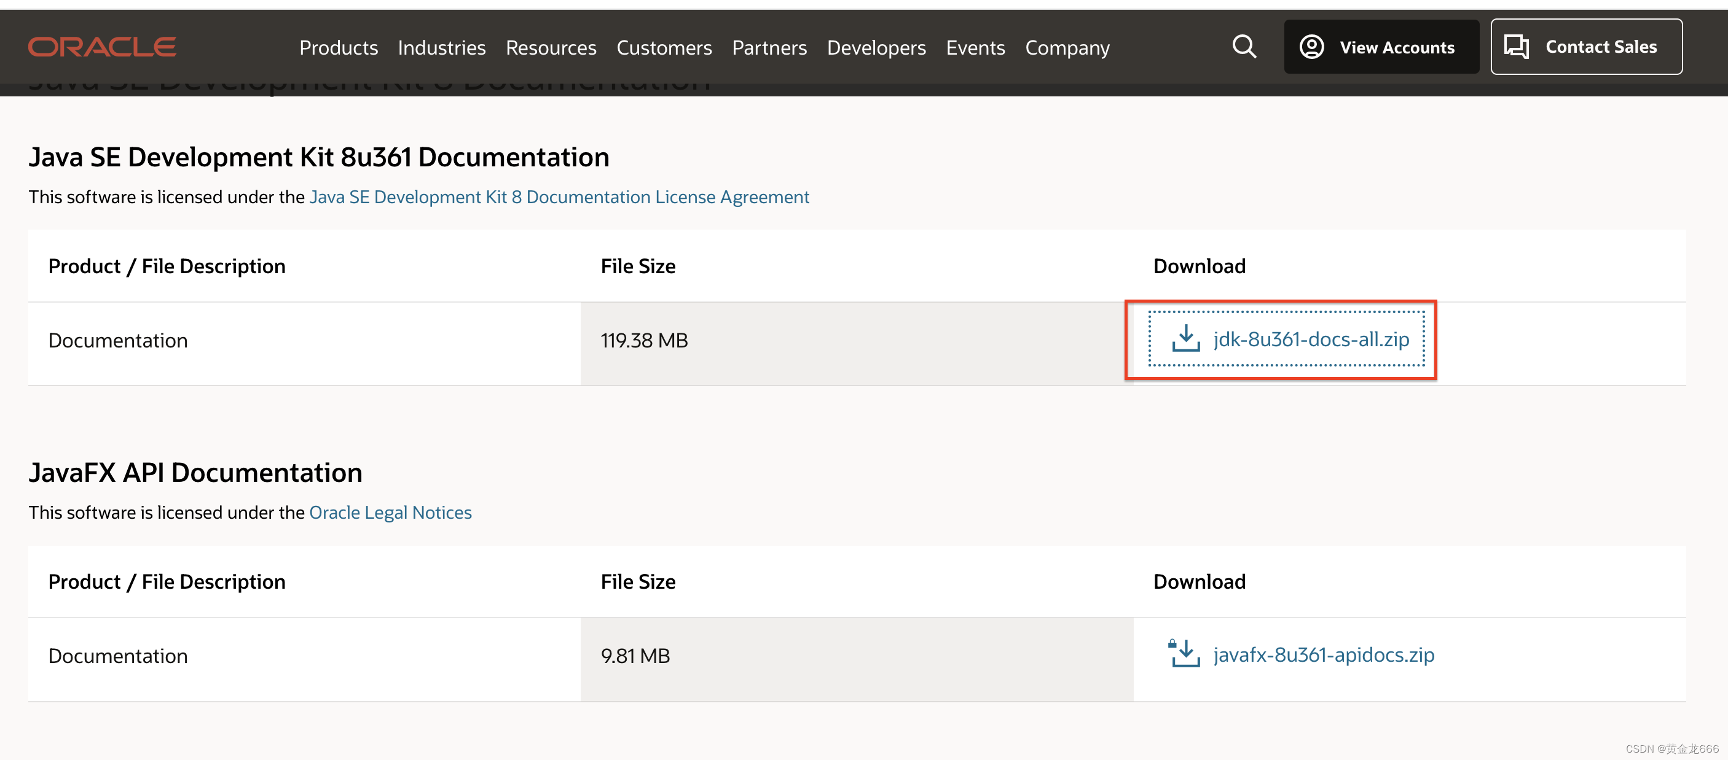Click the Oracle logo
The height and width of the screenshot is (760, 1728).
[x=102, y=47]
